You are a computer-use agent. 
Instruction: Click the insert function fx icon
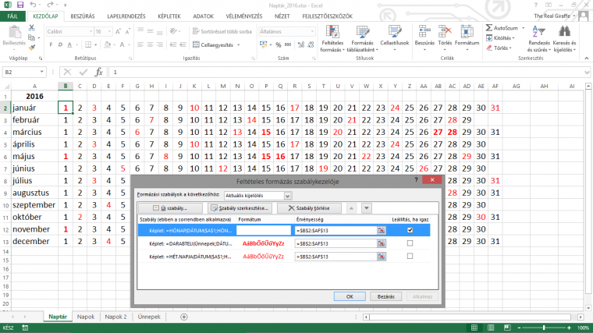(99, 72)
